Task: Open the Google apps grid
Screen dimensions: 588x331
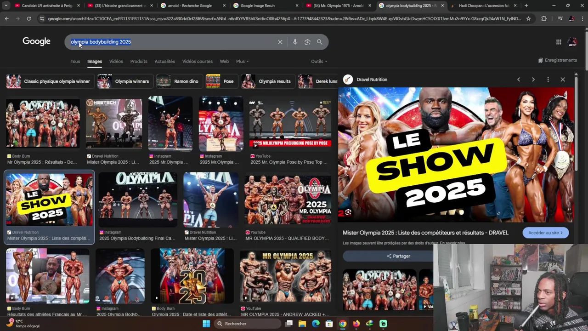Action: (559, 42)
